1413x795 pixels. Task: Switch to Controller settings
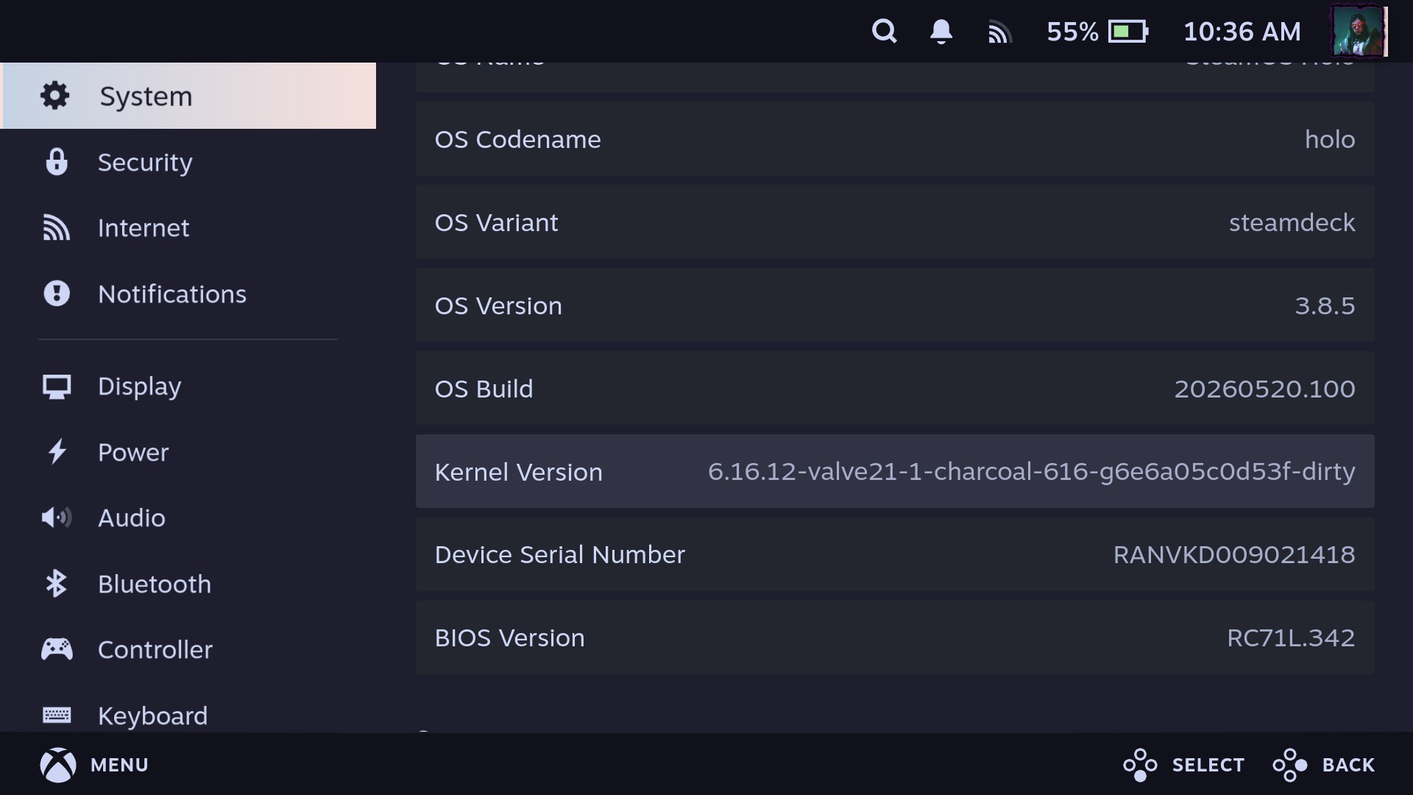[x=188, y=649]
